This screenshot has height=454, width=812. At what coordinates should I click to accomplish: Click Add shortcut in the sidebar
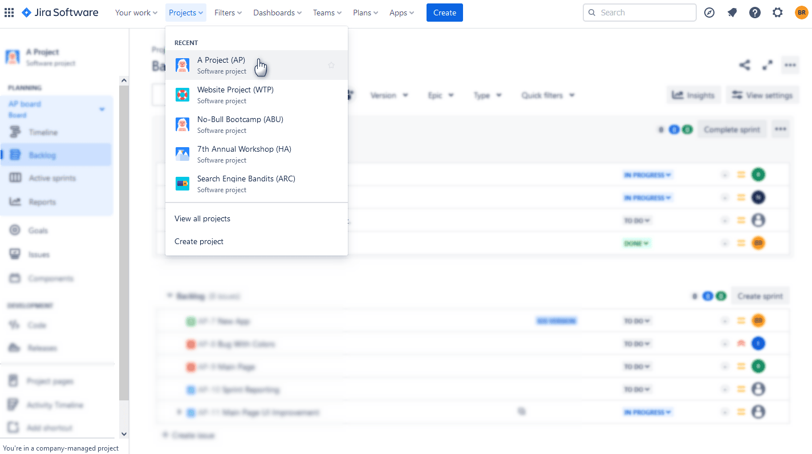[57, 428]
